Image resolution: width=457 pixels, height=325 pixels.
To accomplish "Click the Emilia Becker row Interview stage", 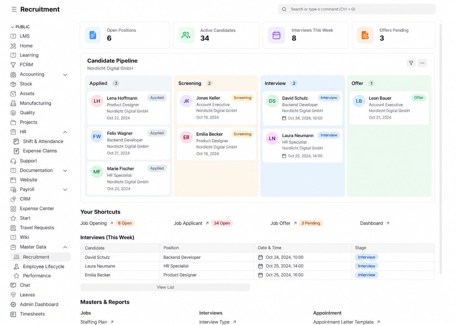I will (x=366, y=275).
